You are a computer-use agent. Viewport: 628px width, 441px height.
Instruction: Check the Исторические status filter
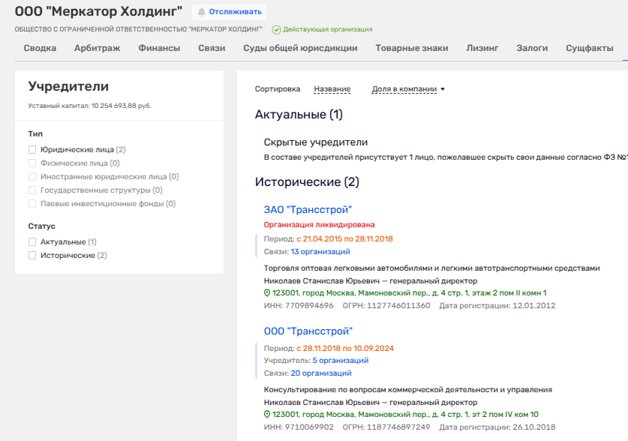pyautogui.click(x=32, y=255)
